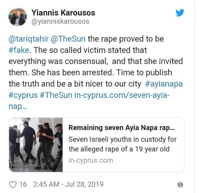Select the #fake hashtag

pos(19,50)
